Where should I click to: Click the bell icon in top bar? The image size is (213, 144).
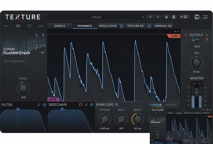[174, 17]
